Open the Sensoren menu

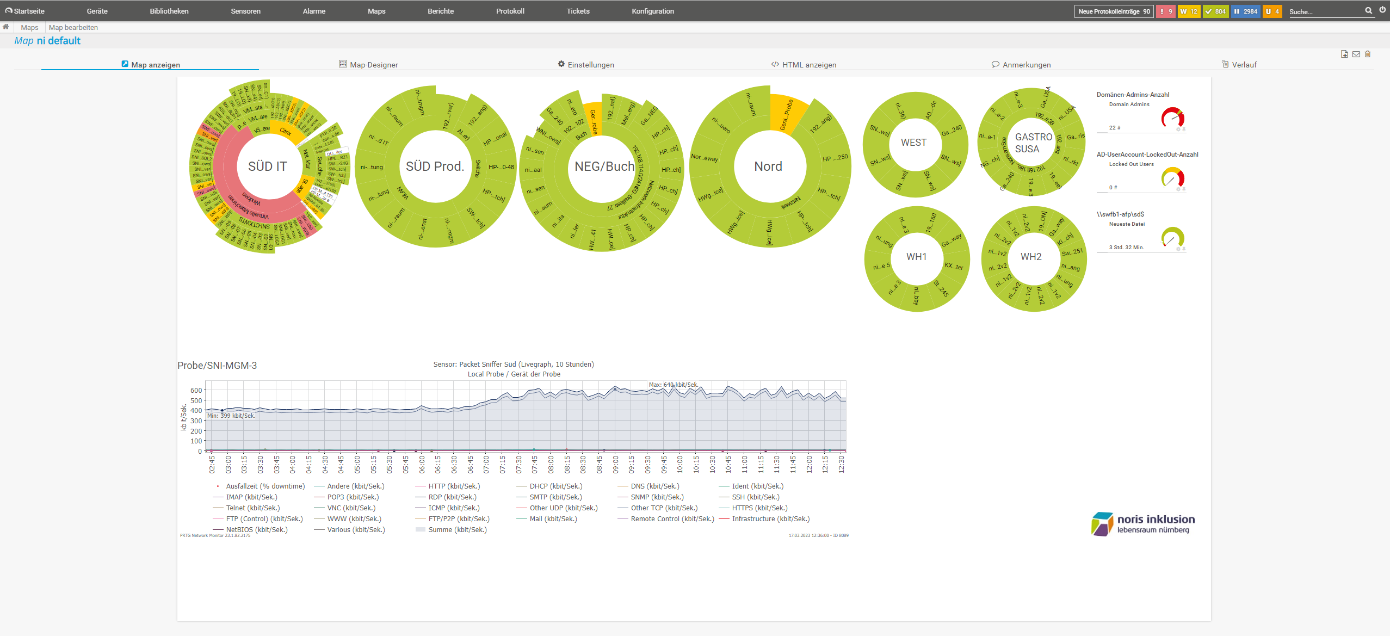coord(245,11)
